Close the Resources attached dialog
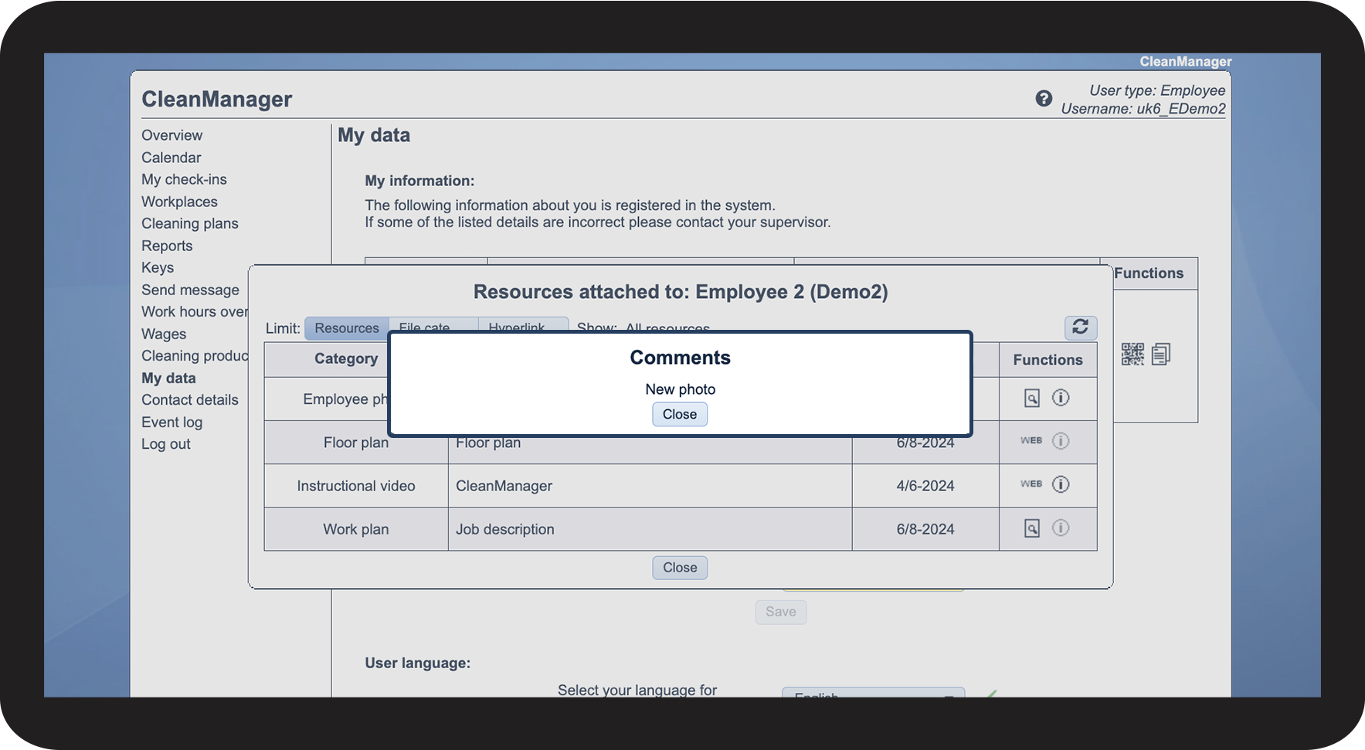The image size is (1365, 750). pyautogui.click(x=680, y=568)
